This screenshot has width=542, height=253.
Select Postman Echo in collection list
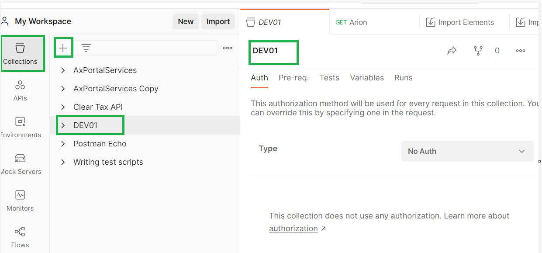100,144
